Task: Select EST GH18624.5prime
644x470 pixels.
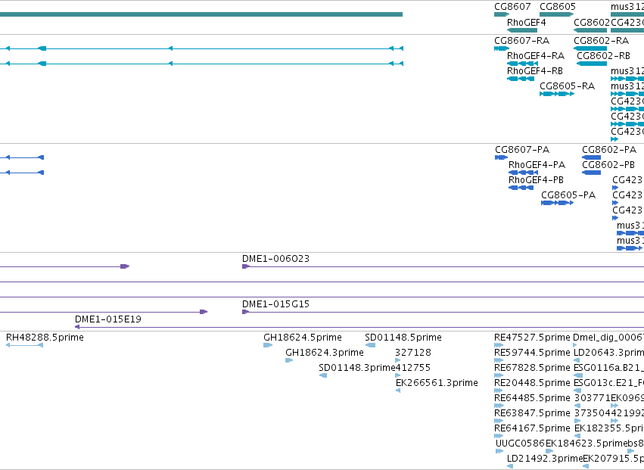Action: pyautogui.click(x=302, y=338)
